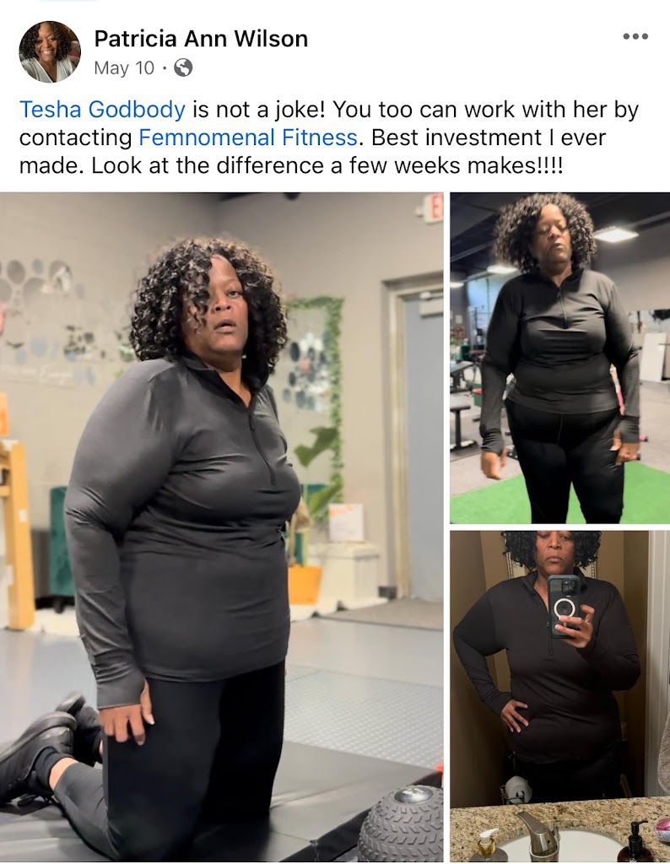670x864 pixels.
Task: Click the caption phrase "is not a joke!"
Action: pyautogui.click(x=259, y=109)
